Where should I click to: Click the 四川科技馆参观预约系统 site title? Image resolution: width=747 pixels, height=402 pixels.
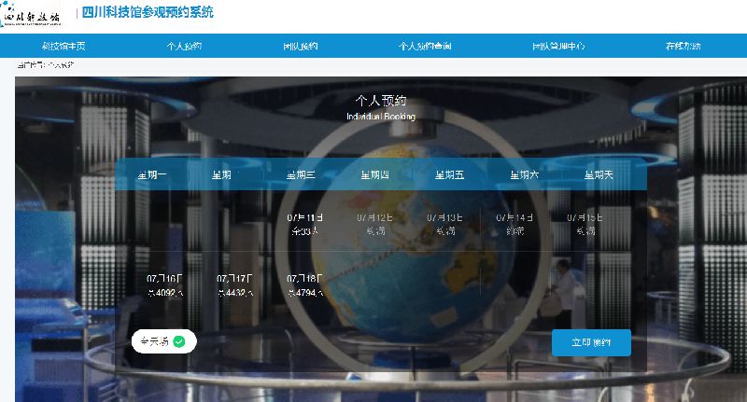(148, 13)
